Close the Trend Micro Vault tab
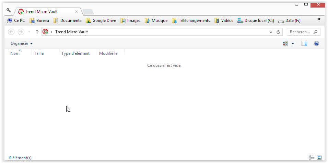Screen dimensions: 328x163 [x=77, y=12]
